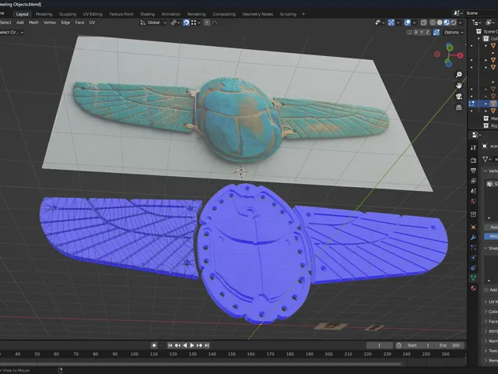Open the Sculpting workspace tab

(x=68, y=14)
